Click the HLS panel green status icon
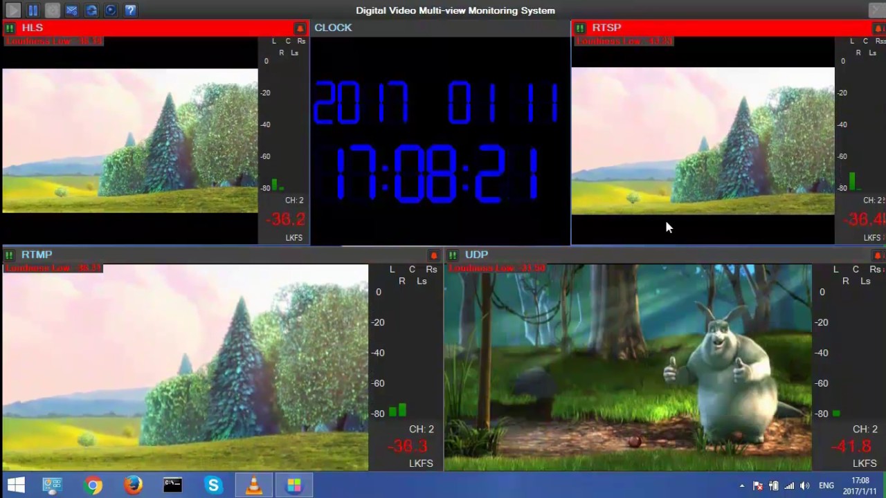Image resolution: width=886 pixels, height=498 pixels. [10, 28]
